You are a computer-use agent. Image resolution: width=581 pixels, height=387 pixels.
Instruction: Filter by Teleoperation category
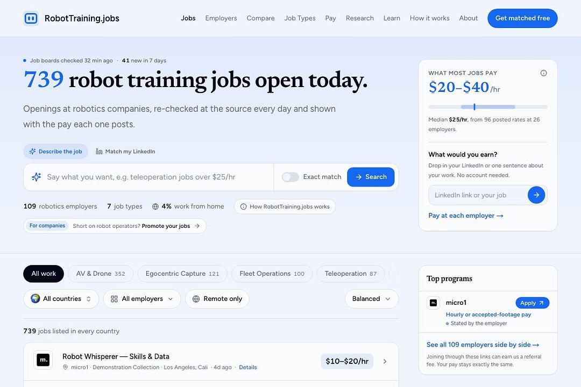coord(351,274)
